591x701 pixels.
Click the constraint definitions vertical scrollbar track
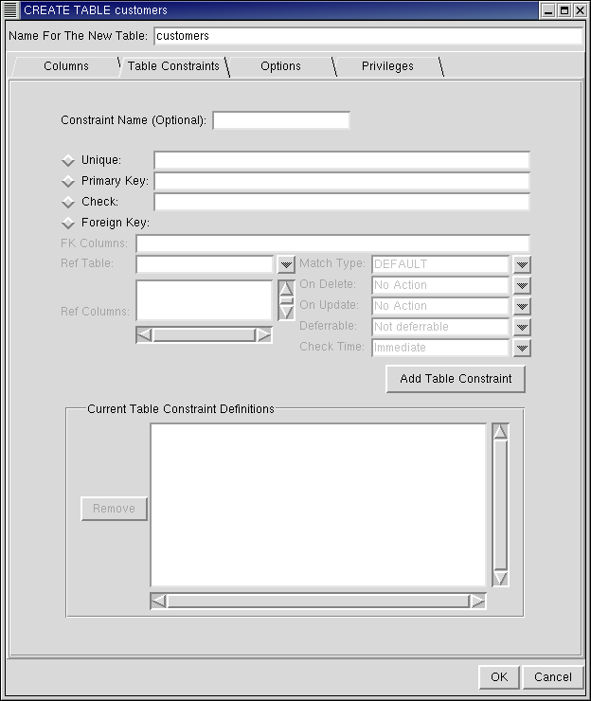coord(500,505)
